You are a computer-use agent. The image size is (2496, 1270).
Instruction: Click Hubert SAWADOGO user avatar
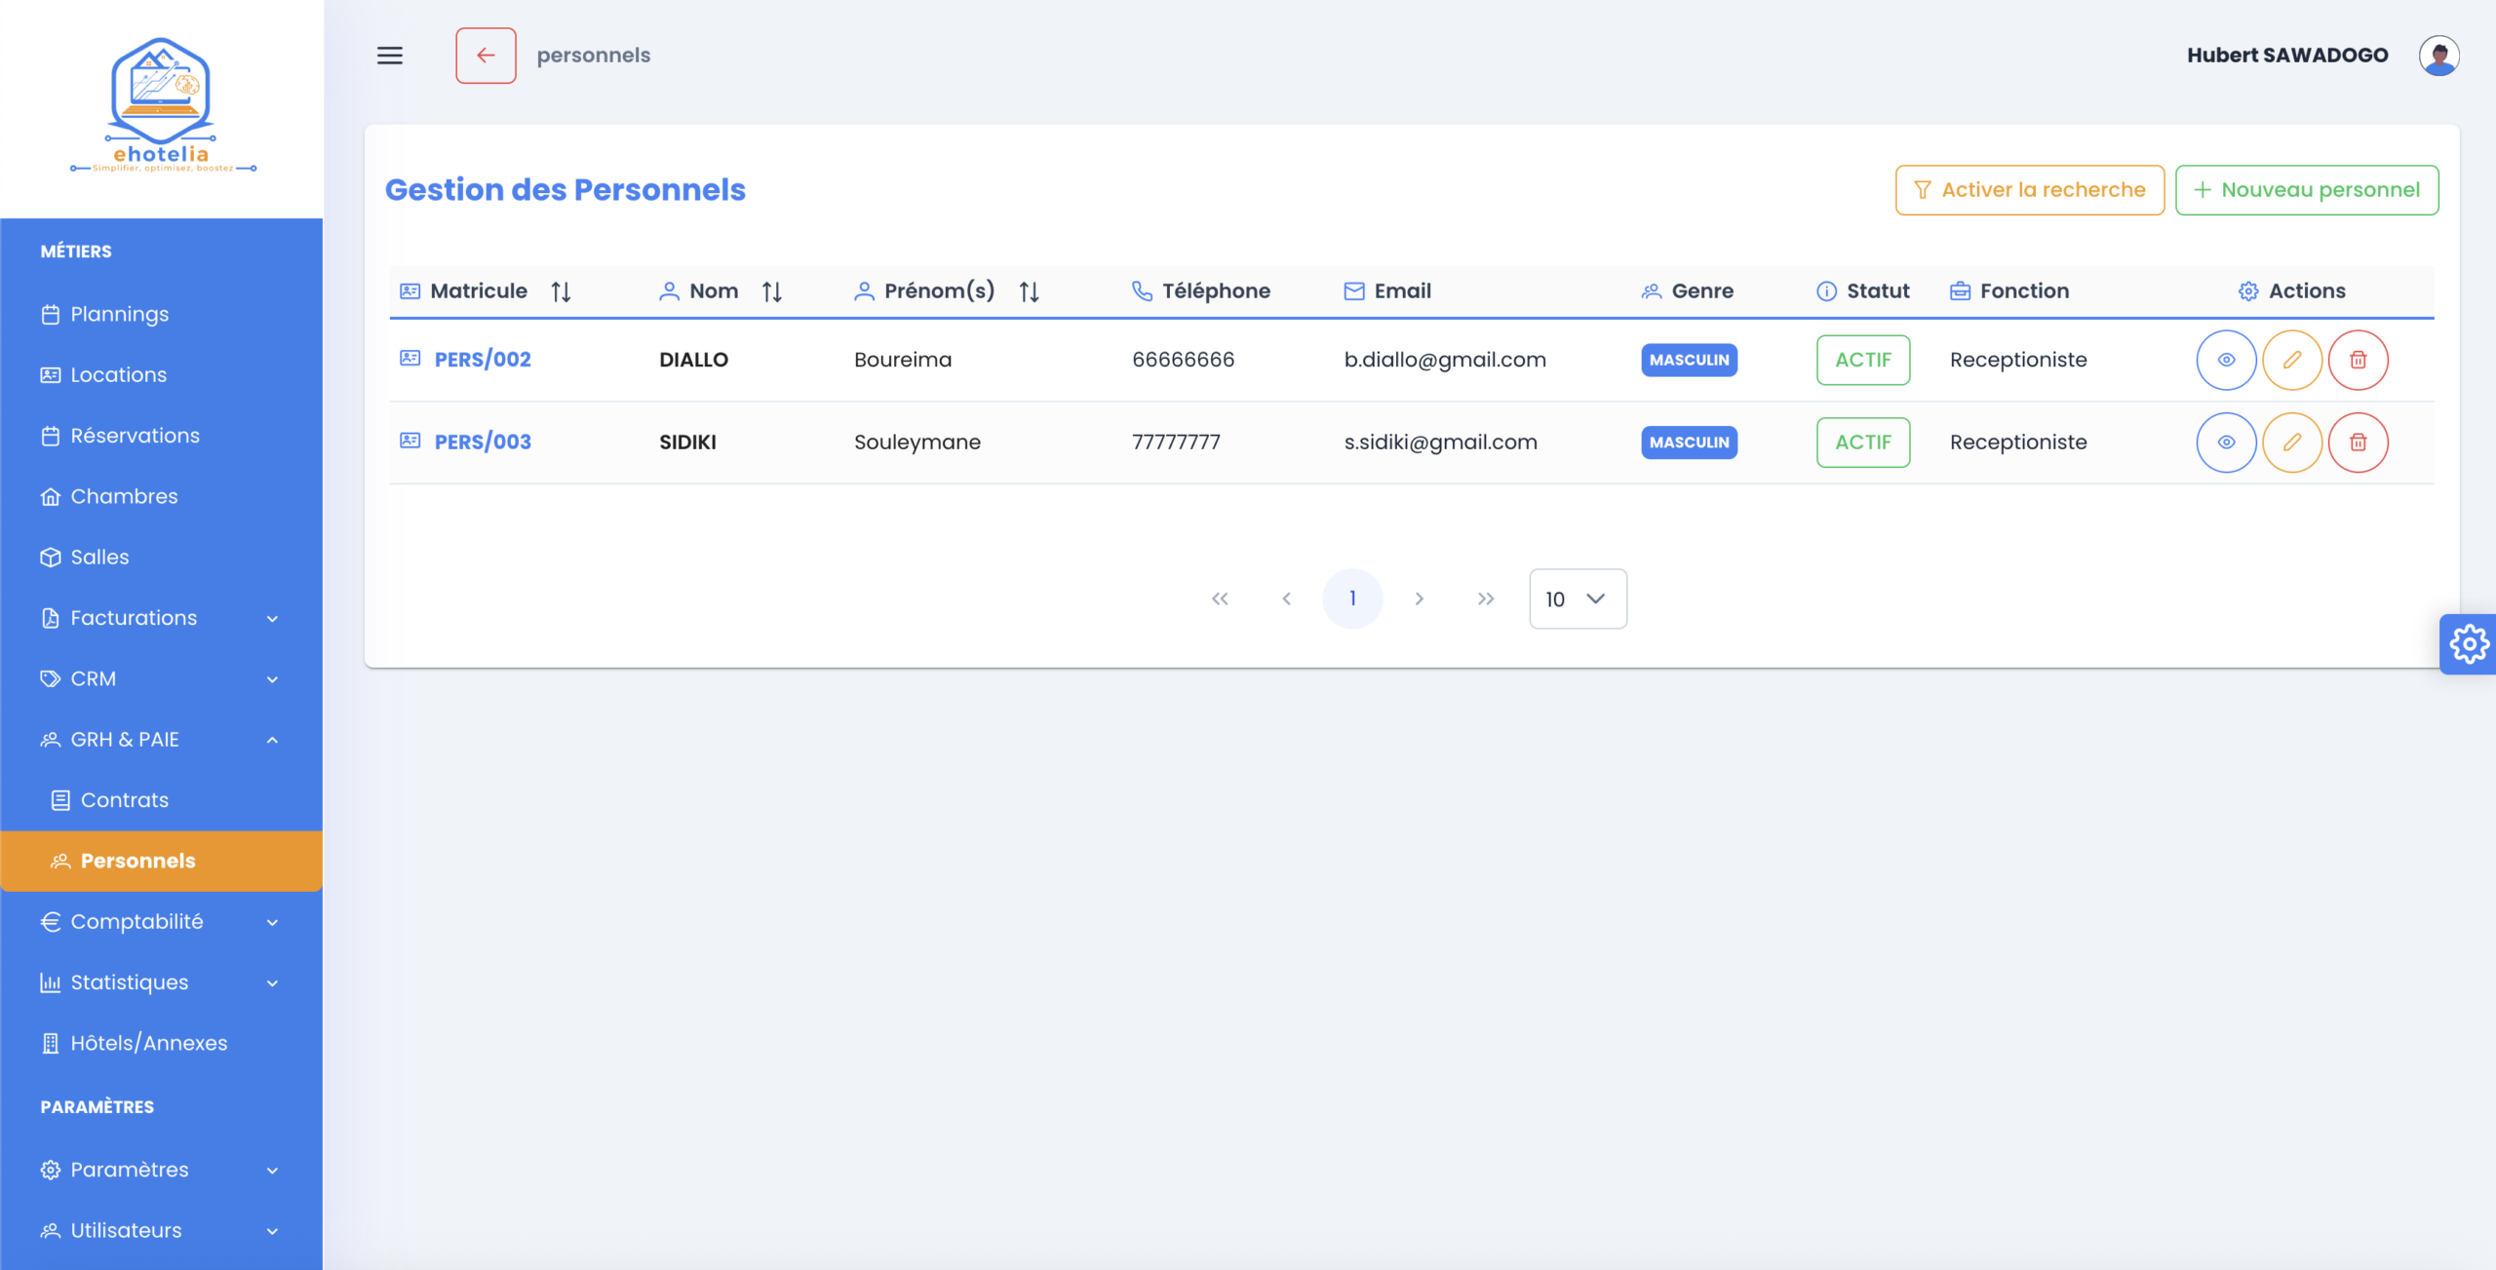2438,56
